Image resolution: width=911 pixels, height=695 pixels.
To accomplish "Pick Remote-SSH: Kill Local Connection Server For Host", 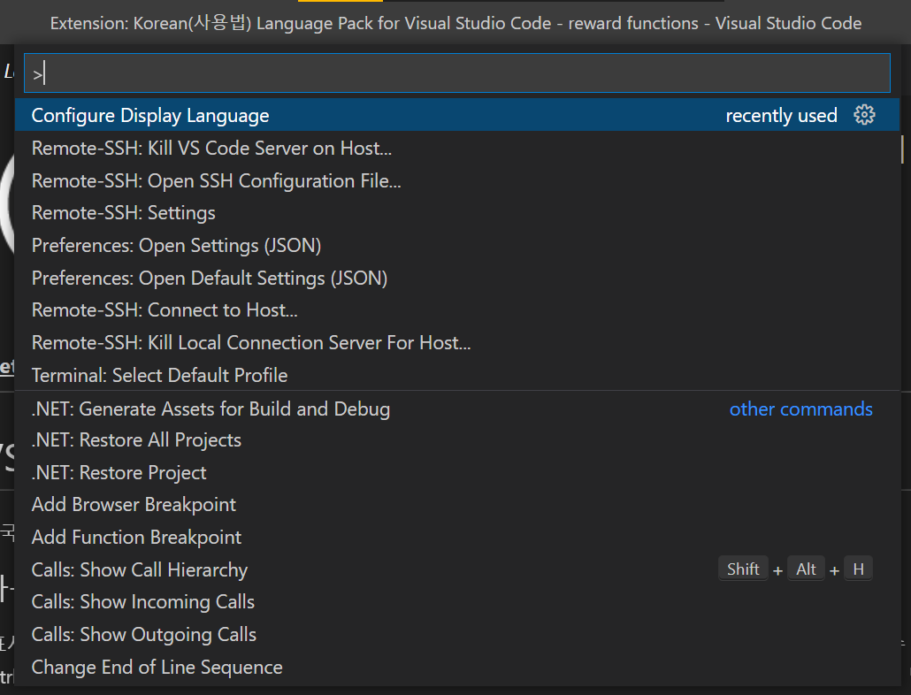I will (x=456, y=342).
